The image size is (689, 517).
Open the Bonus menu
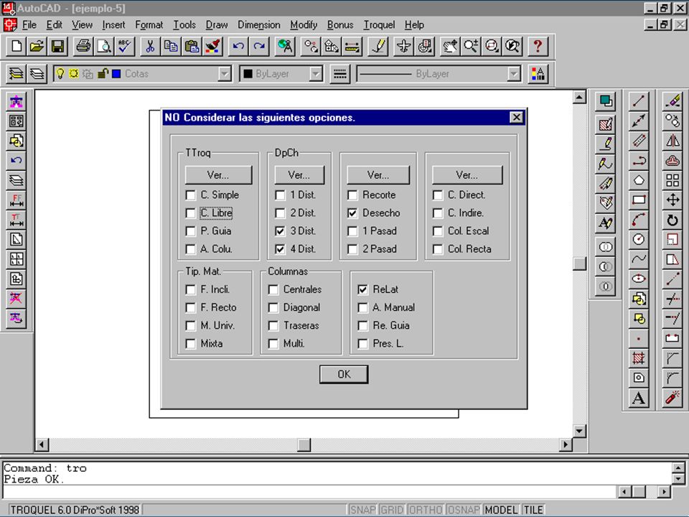click(340, 25)
